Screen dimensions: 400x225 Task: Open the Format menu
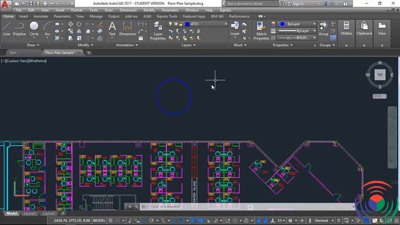point(77,10)
